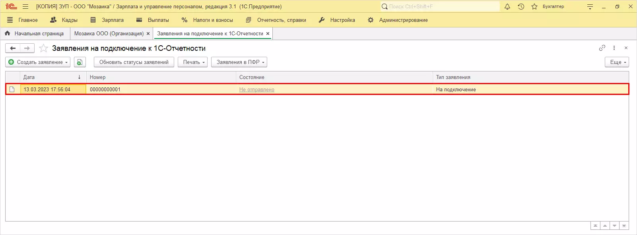The width and height of the screenshot is (637, 235).
Task: Click the Тип заявления column header
Action: coord(530,77)
